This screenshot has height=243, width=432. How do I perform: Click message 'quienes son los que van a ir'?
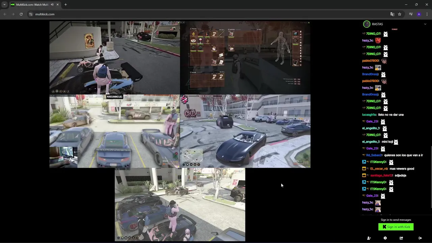(x=403, y=155)
